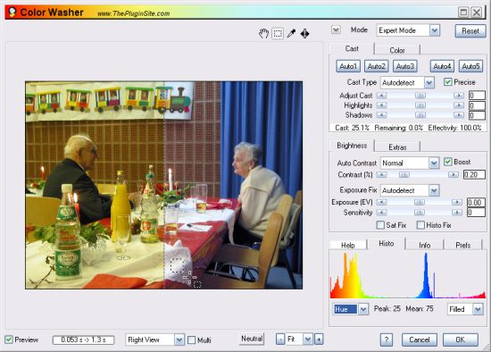Click right arrow of Adjust Cast slider

pos(459,96)
